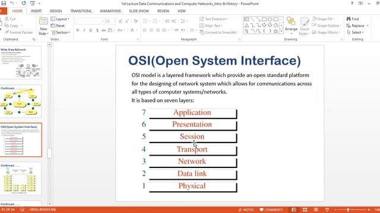Screen dimensions: 380x213
Task: Click Replace in the Editing group
Action: 355,25
